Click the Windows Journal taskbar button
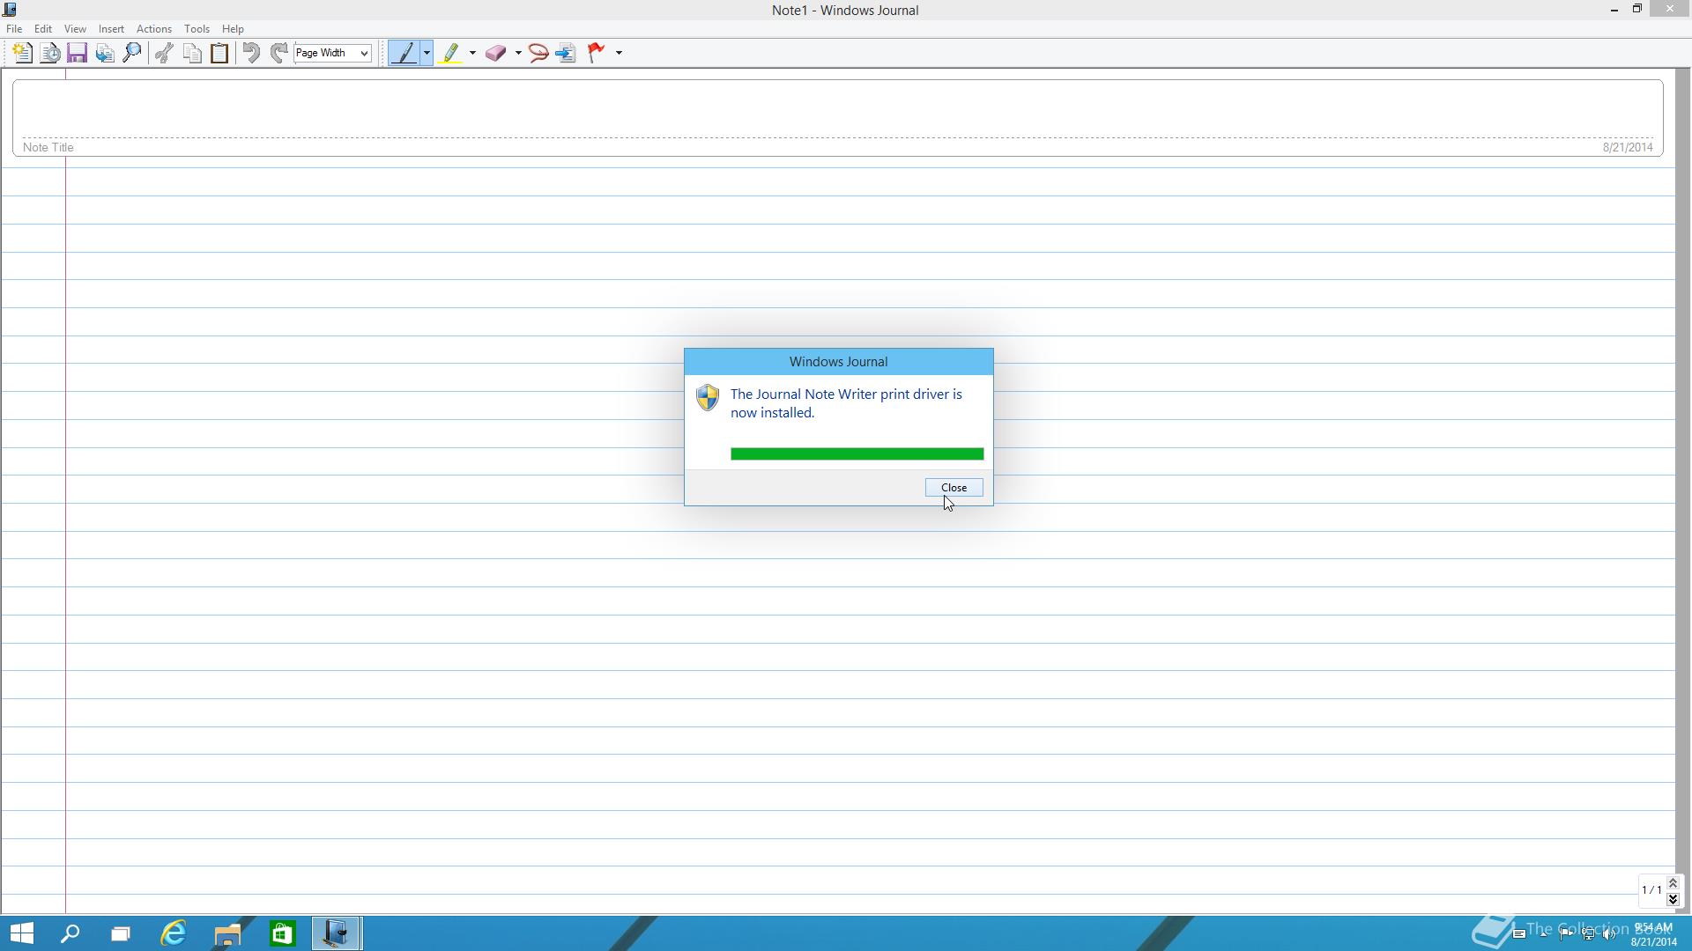This screenshot has width=1692, height=951. (336, 933)
